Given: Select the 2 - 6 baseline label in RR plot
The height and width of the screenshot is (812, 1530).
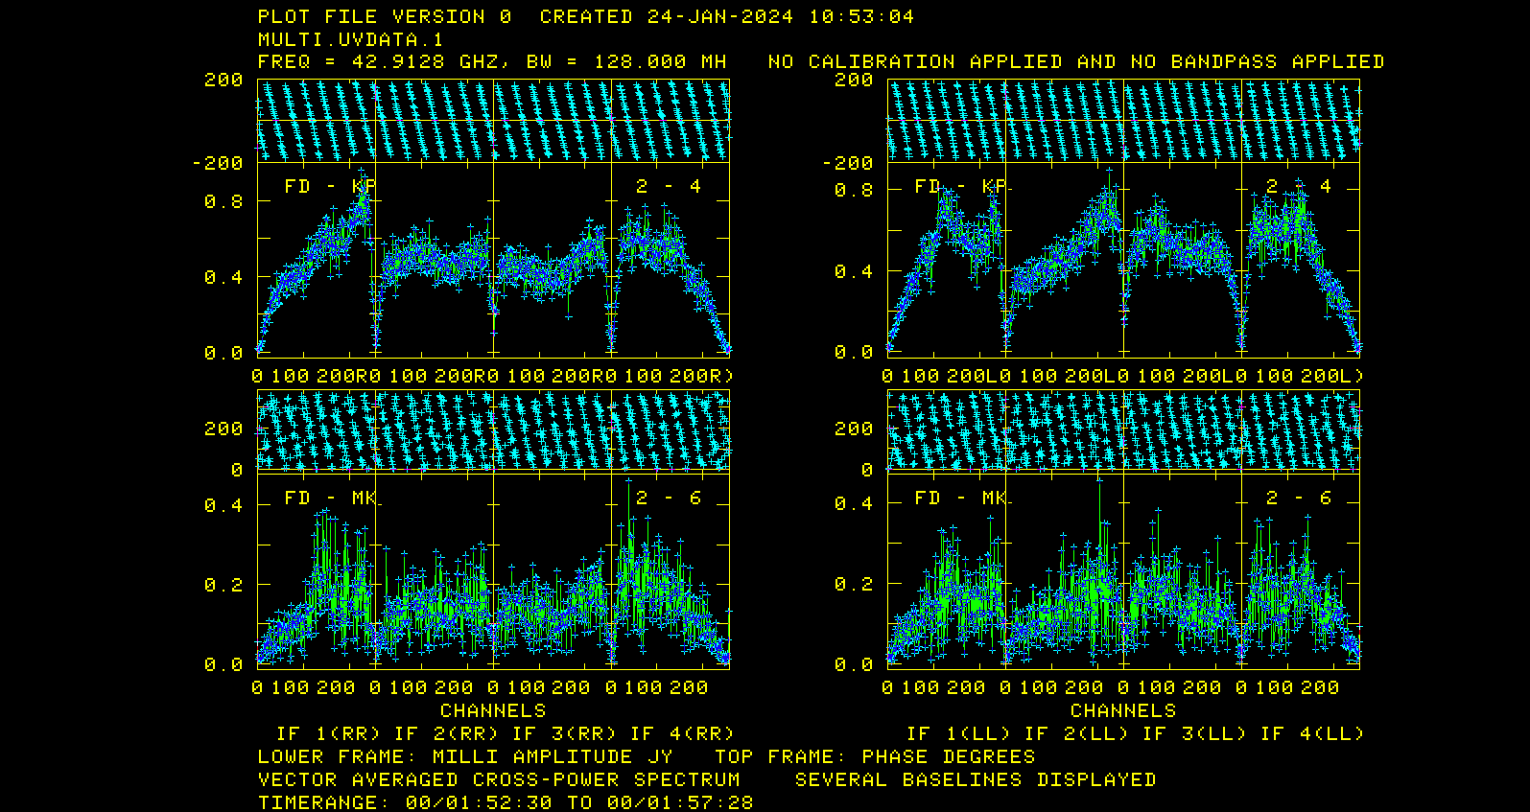Looking at the screenshot, I should (x=669, y=498).
